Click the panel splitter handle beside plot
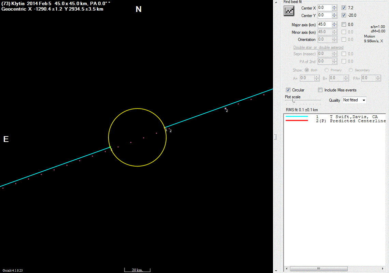The image size is (389, 273). tap(275, 137)
